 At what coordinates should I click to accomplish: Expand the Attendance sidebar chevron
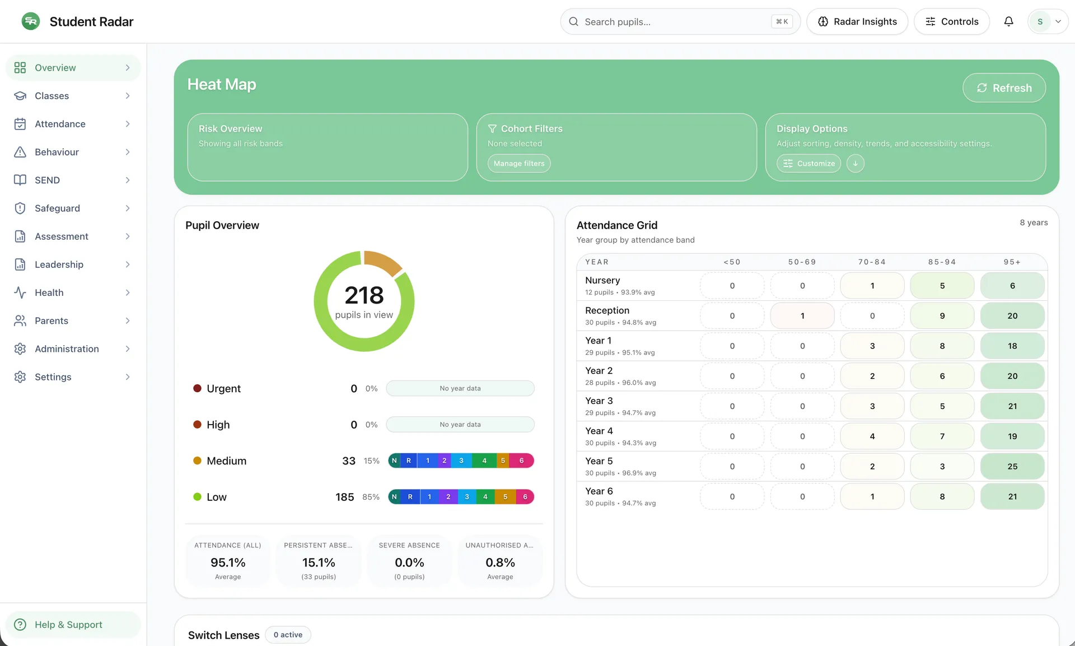tap(128, 124)
